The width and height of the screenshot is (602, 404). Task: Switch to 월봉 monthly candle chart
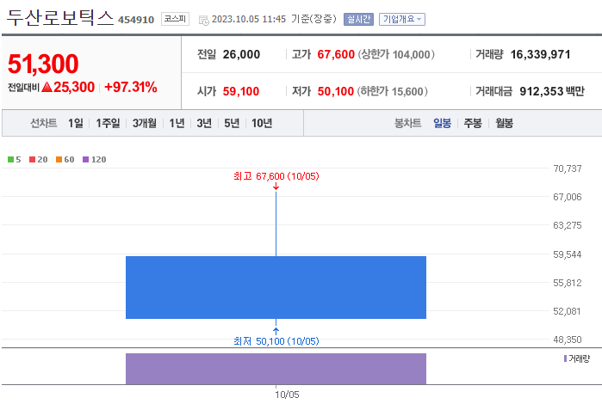coord(504,123)
